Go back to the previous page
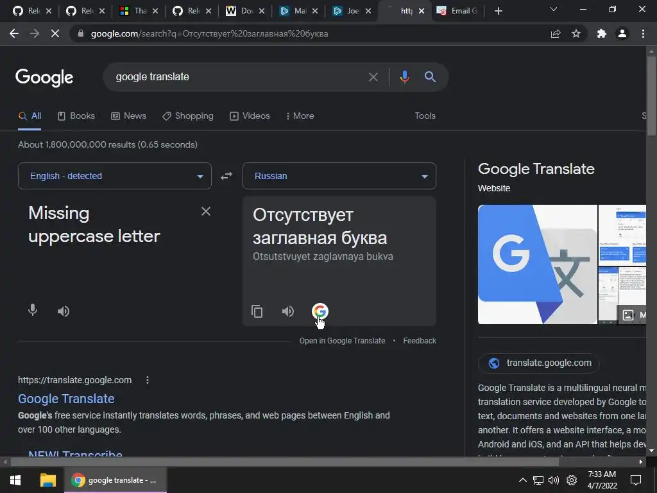Viewport: 657px width, 493px height. coord(14,33)
